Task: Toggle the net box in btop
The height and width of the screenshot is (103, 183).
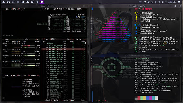Action: pos(6,76)
